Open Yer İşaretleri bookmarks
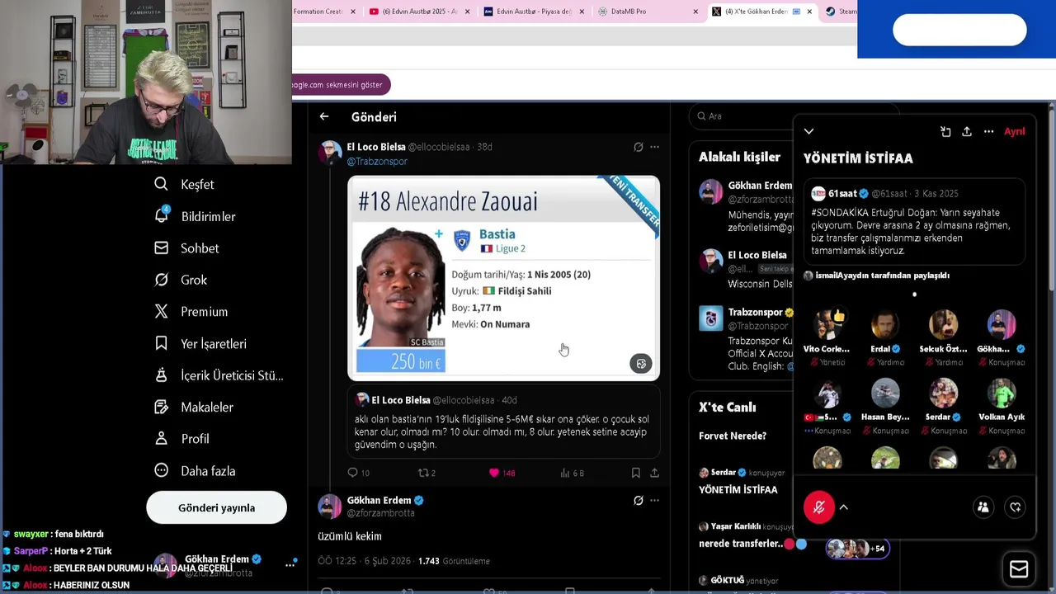The image size is (1056, 594). click(200, 343)
